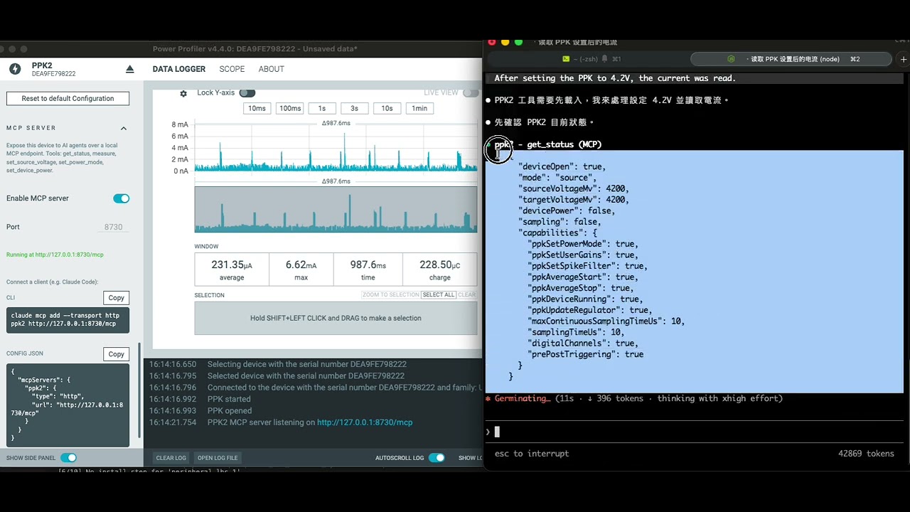The height and width of the screenshot is (512, 910).
Task: Open the About tab
Action: pyautogui.click(x=272, y=69)
